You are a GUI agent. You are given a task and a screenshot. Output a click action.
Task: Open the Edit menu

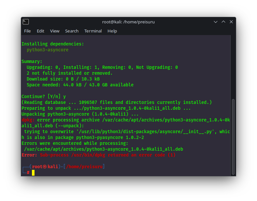coord(40,31)
